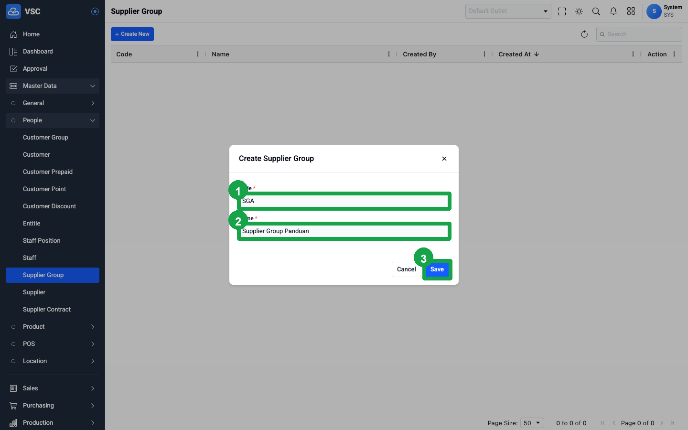Click the Name field with Supplier Group Panduan
The width and height of the screenshot is (688, 430).
pos(344,231)
